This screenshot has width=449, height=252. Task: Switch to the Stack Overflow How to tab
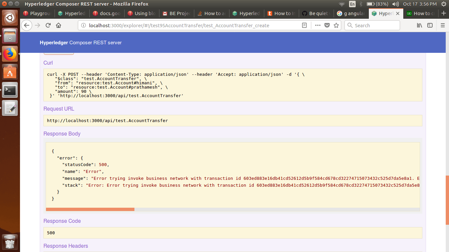pyautogui.click(x=211, y=13)
